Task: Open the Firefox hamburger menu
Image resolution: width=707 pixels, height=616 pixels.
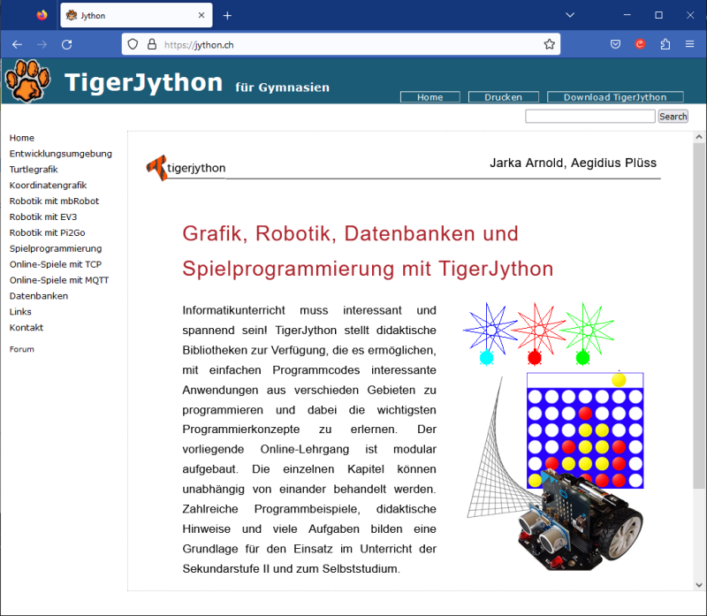Action: 690,44
